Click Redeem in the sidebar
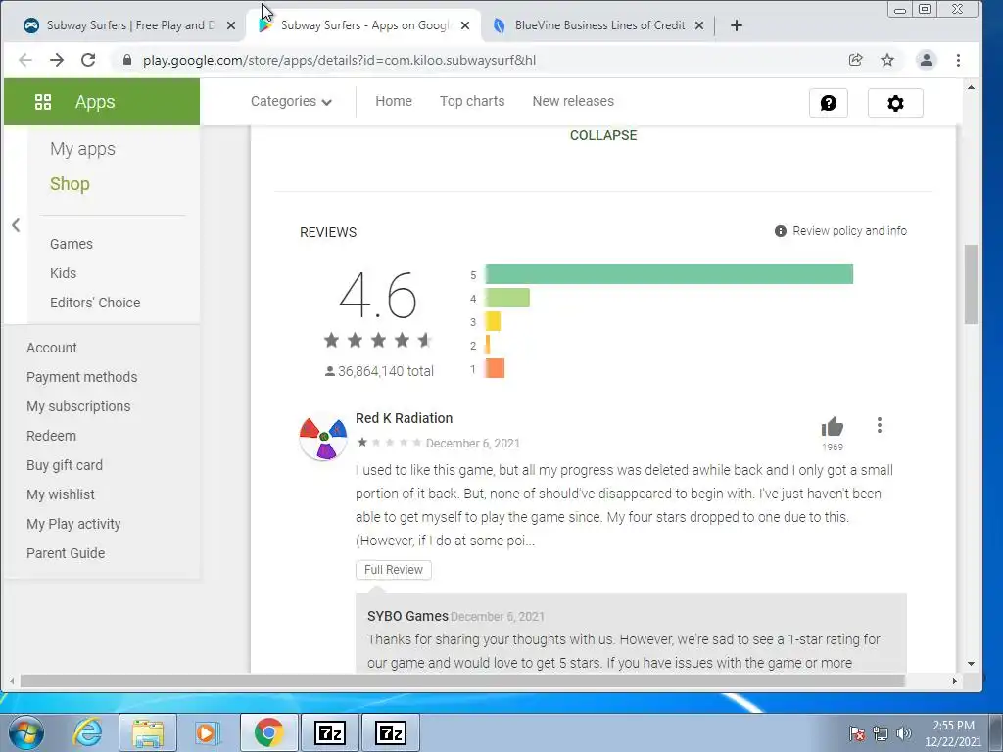Viewport: 1003px width, 752px height. point(51,436)
